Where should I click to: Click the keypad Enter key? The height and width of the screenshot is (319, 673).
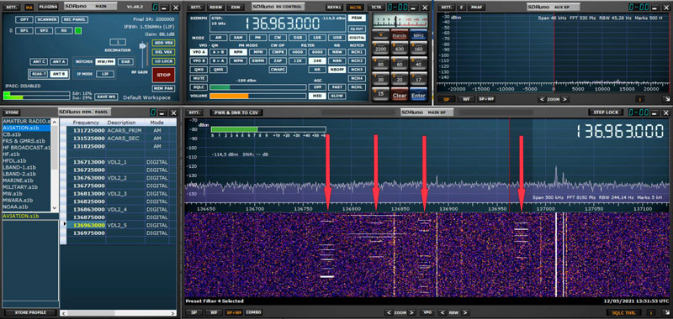pyautogui.click(x=418, y=95)
